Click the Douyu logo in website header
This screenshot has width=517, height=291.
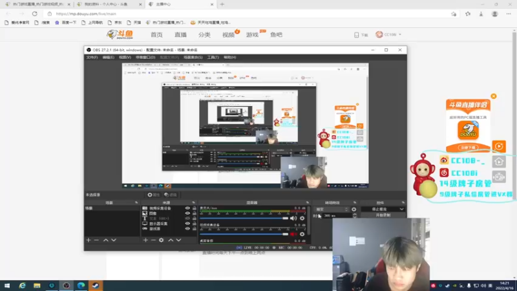(x=120, y=34)
